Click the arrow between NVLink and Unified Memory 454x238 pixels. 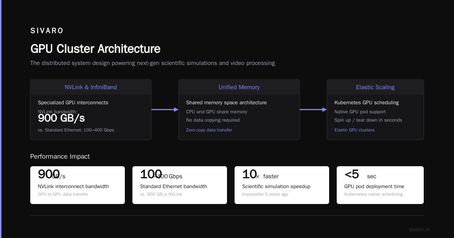click(165, 110)
